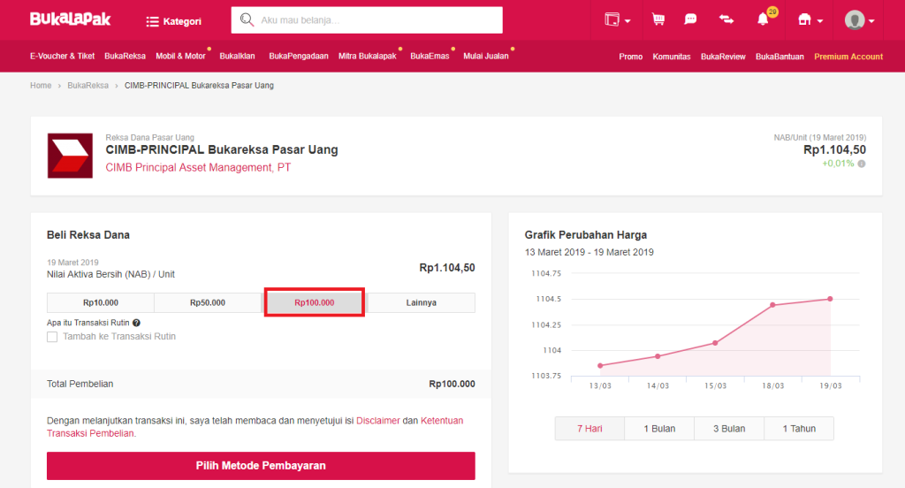
Task: Click the 19/03 data point on chart
Action: pos(830,299)
